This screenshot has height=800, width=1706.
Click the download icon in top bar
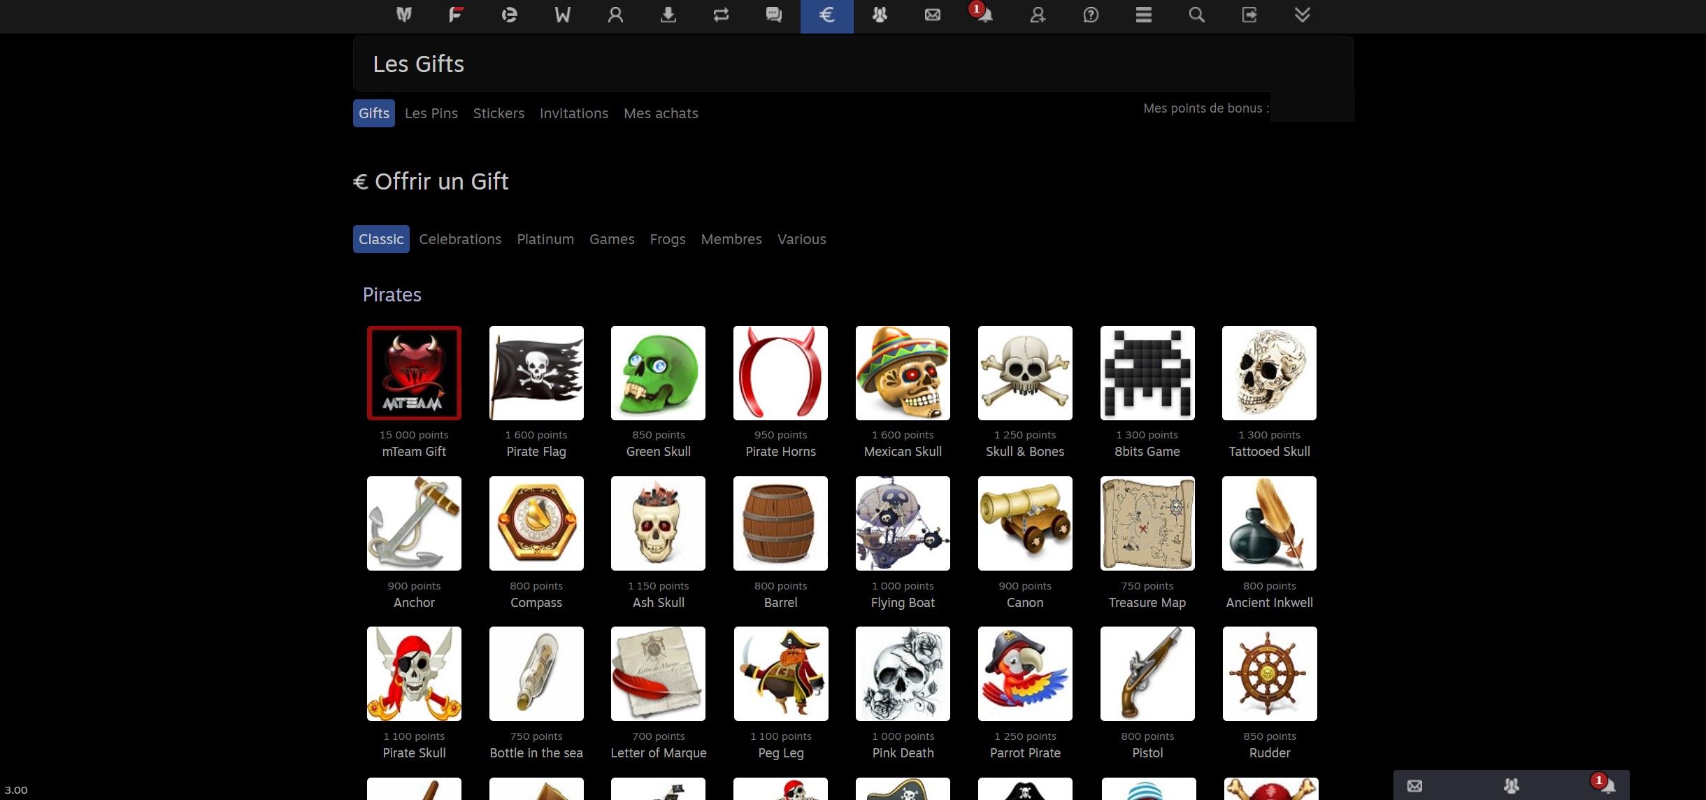tap(668, 15)
